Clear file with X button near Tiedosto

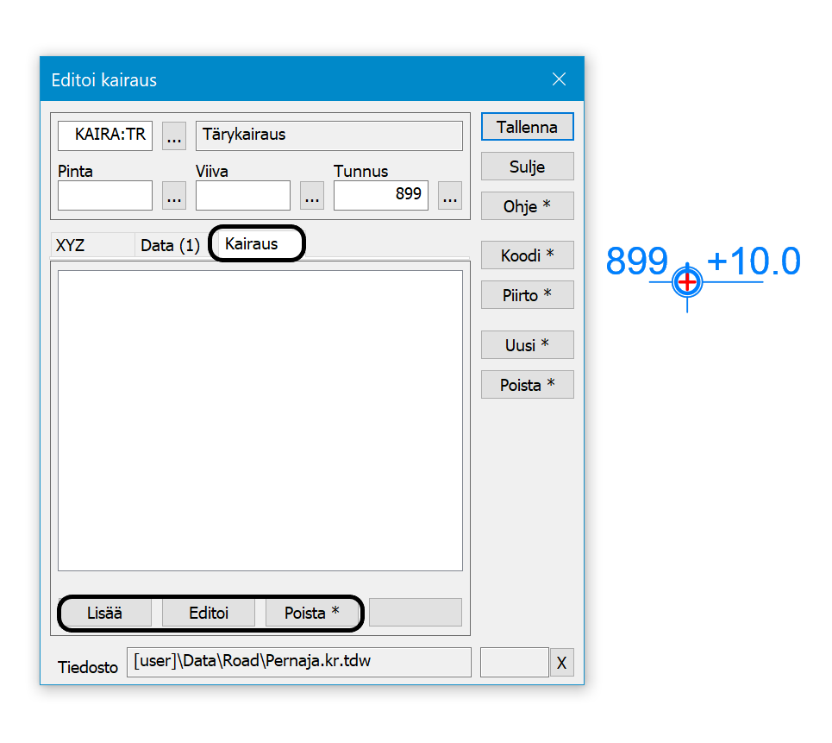coord(561,663)
